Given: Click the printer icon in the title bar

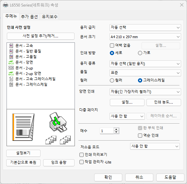Looking at the screenshot, I should [6, 5].
